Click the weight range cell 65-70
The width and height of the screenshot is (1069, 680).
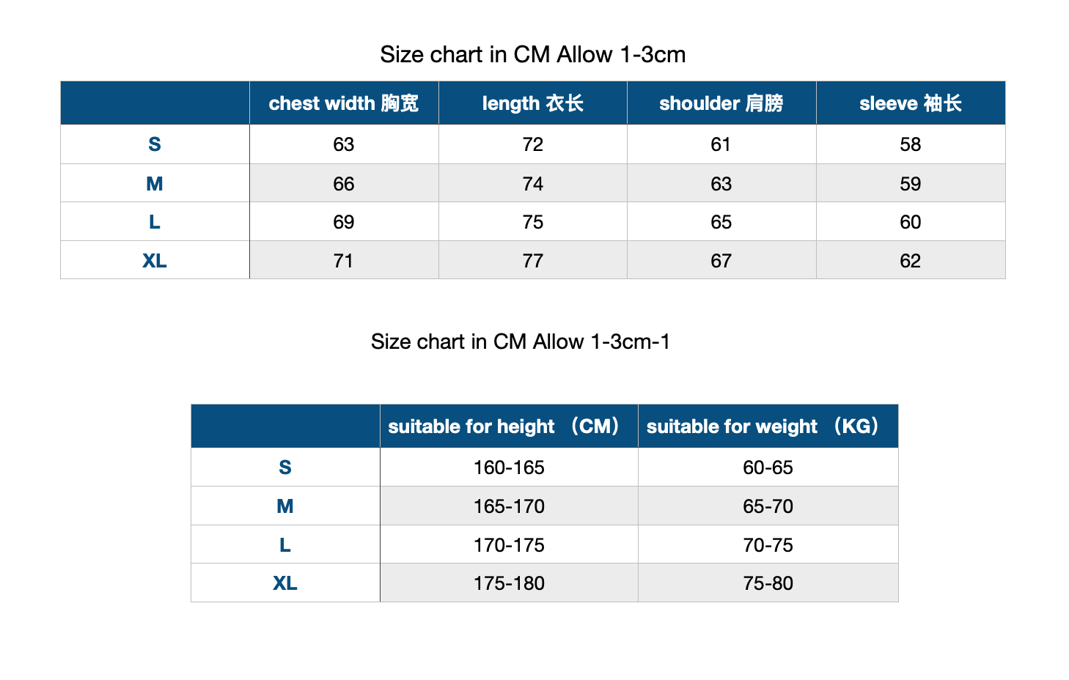(x=768, y=506)
